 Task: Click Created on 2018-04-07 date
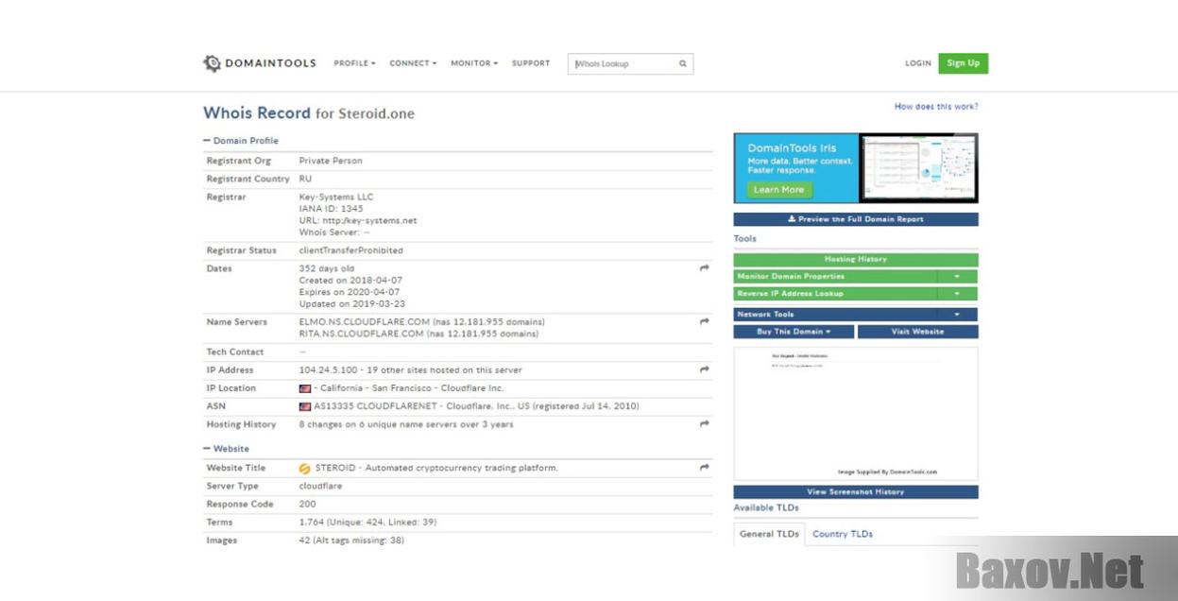click(350, 281)
